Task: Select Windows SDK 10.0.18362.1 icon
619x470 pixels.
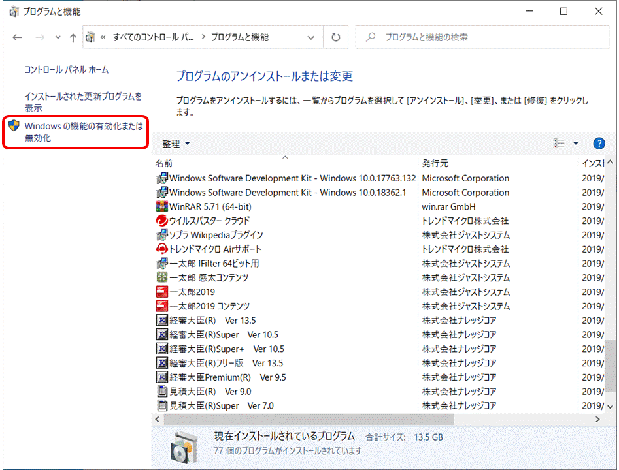Action: 162,193
